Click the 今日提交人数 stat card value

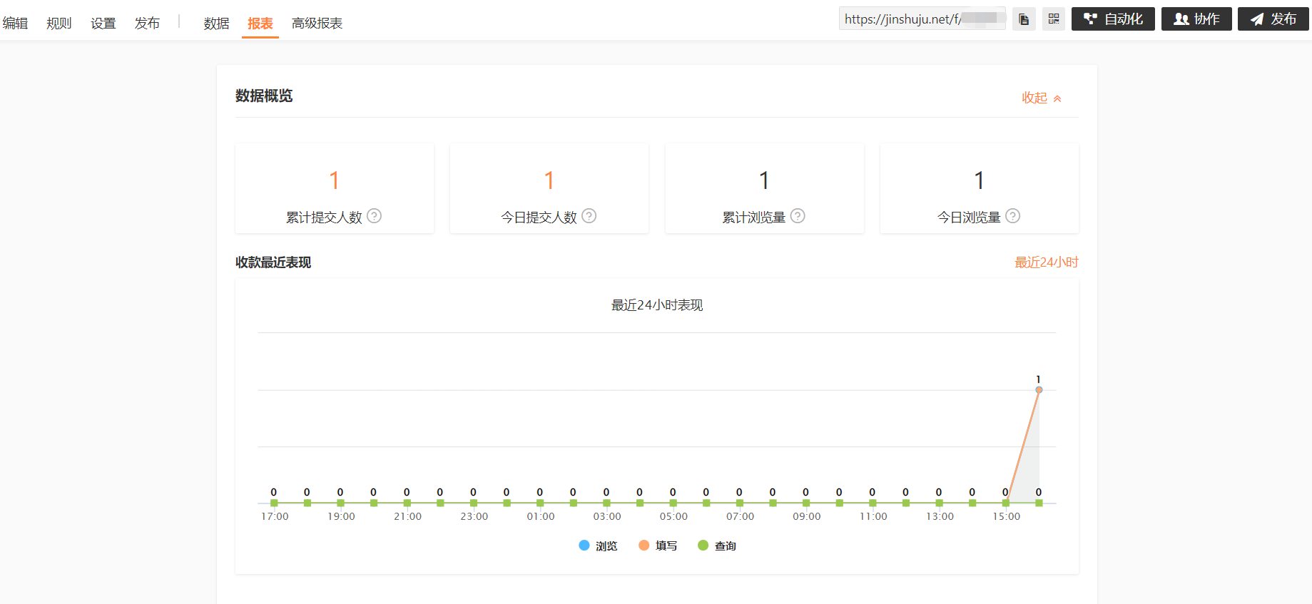549,180
